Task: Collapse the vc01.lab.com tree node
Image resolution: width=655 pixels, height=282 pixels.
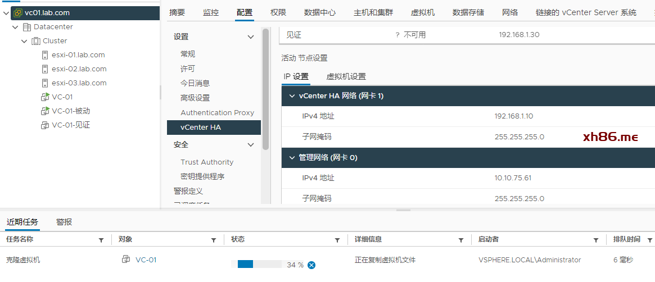Action: 7,12
